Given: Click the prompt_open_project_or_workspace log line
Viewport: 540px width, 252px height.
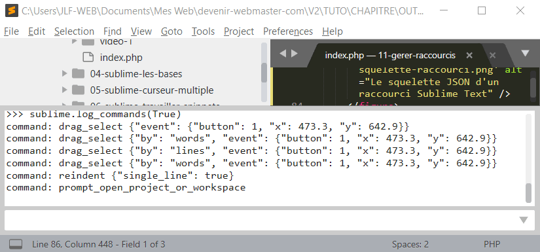Looking at the screenshot, I should click(126, 188).
